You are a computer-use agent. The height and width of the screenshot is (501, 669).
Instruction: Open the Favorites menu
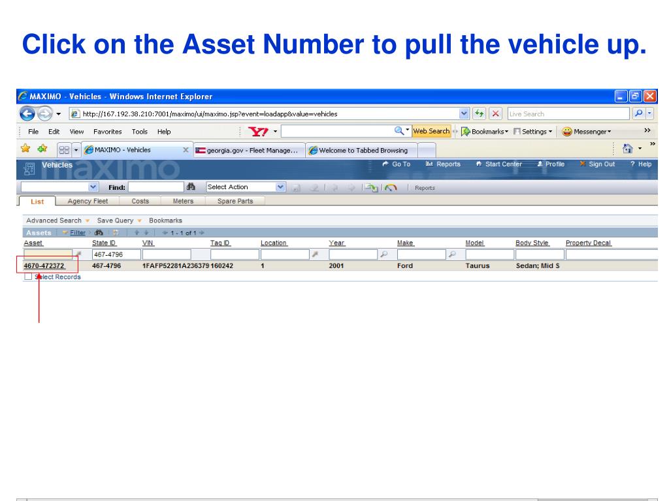click(108, 132)
